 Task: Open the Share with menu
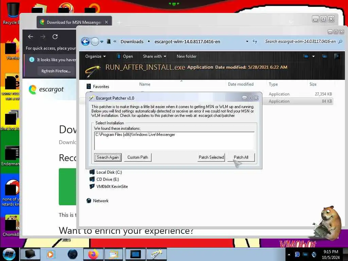click(x=155, y=56)
